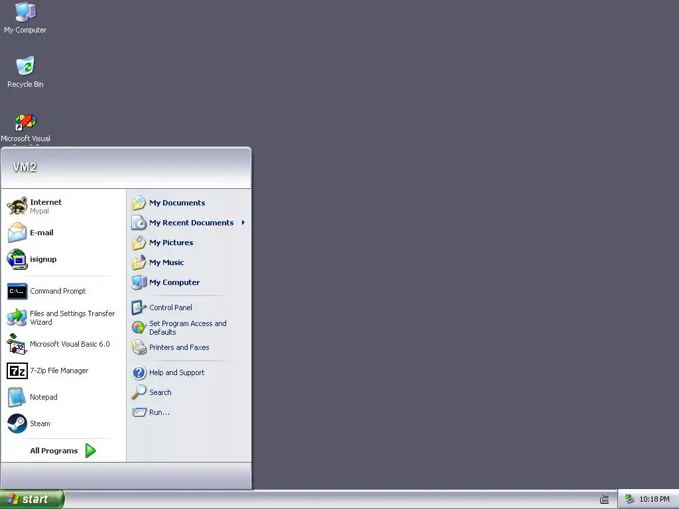Select the Notepad text label
Screen dimensions: 679x509
tap(43, 397)
